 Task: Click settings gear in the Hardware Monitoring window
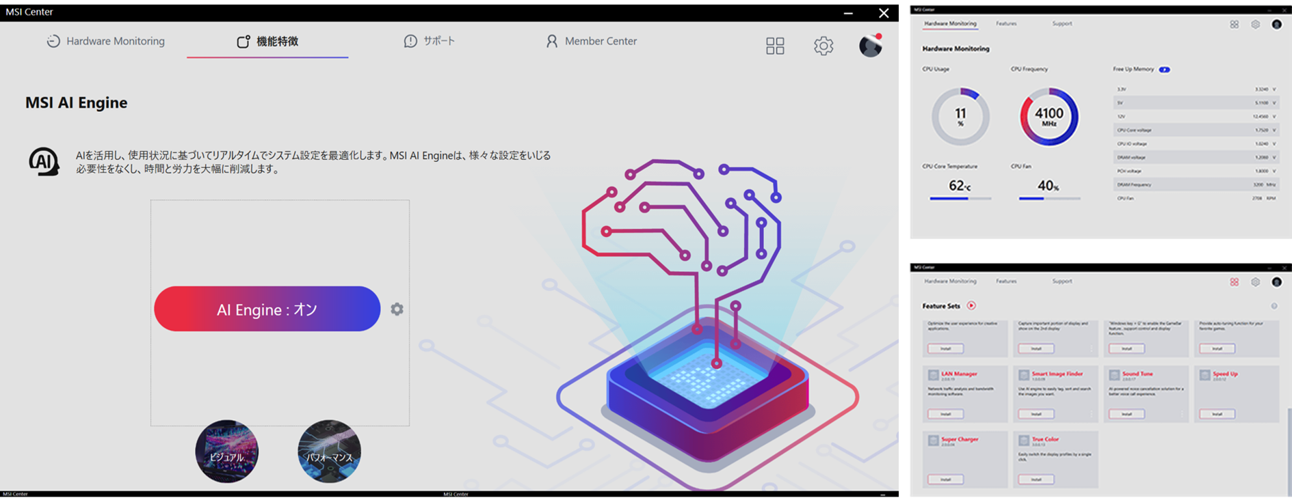click(x=1255, y=25)
